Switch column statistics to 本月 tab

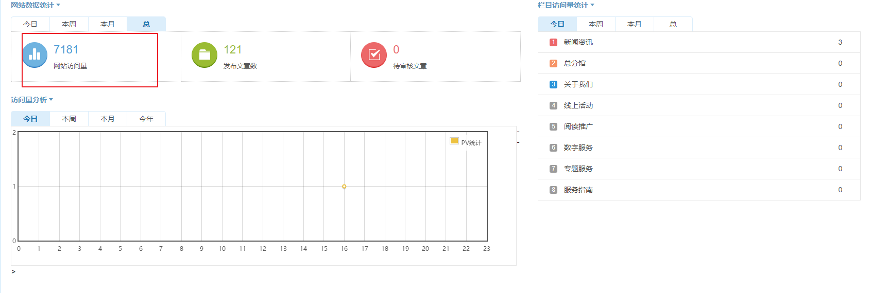click(635, 24)
